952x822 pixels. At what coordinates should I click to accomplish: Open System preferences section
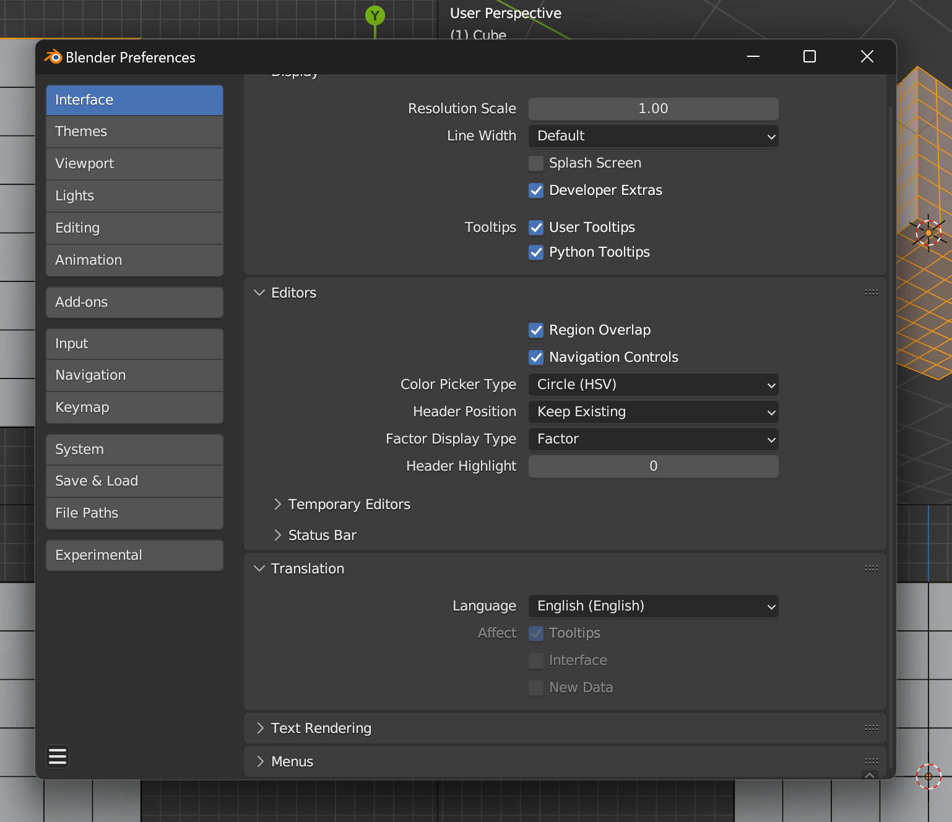pos(134,450)
